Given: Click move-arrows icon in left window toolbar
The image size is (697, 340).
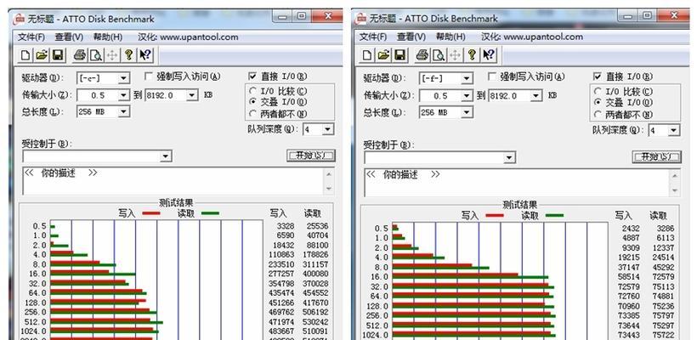Looking at the screenshot, I should [112, 55].
